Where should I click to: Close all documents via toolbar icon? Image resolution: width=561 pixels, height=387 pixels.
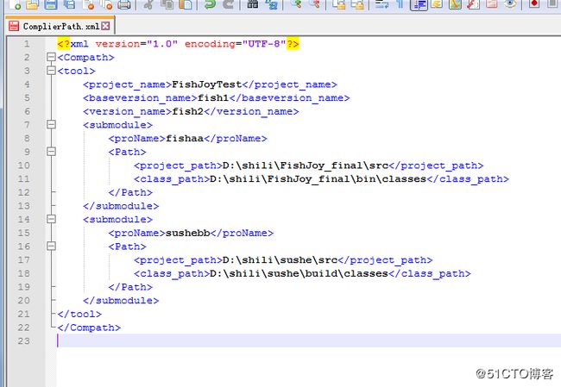click(x=106, y=3)
